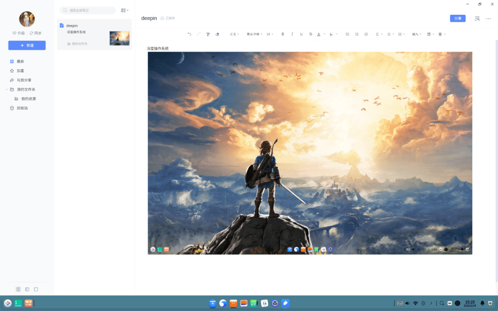Toggle italic formatting

coord(292,34)
